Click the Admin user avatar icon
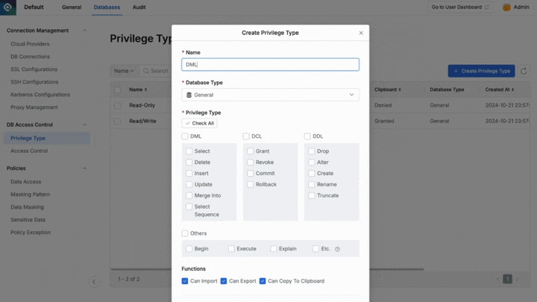 (x=506, y=7)
